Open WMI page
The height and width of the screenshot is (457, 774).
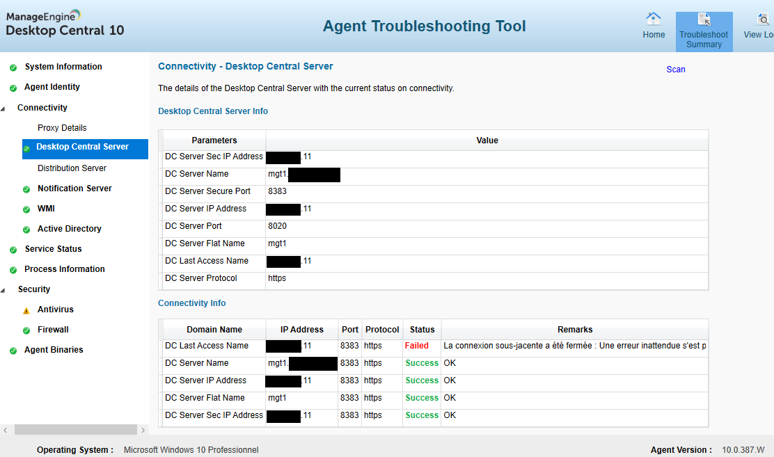tap(46, 209)
